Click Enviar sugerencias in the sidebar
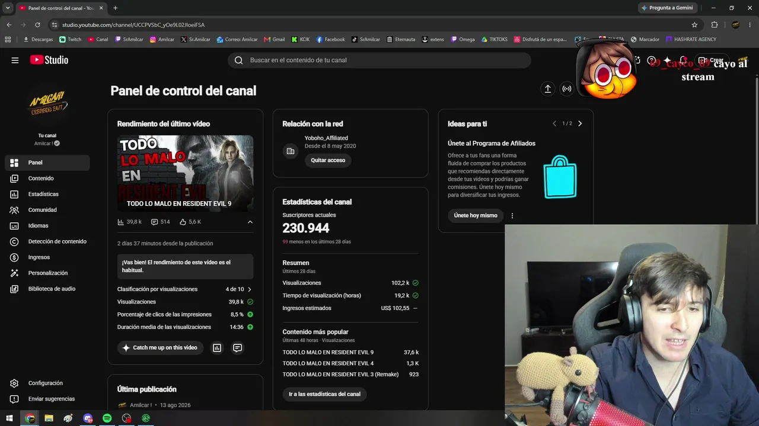 pyautogui.click(x=47, y=399)
